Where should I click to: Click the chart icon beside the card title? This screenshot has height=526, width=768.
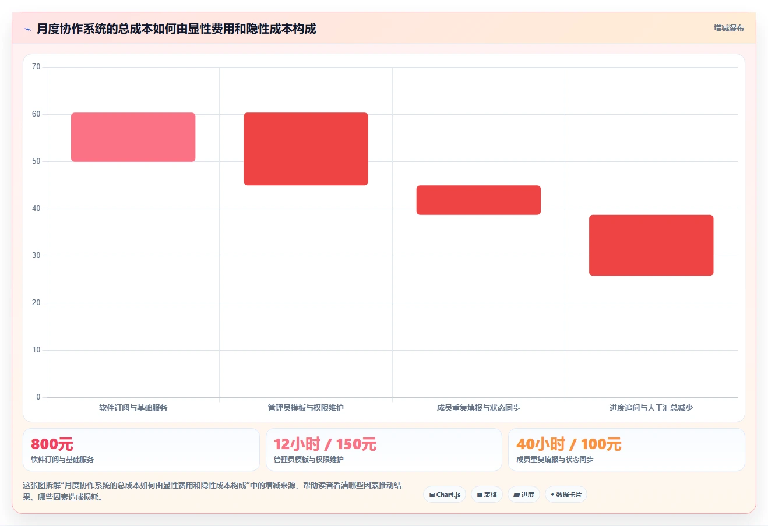pyautogui.click(x=27, y=29)
